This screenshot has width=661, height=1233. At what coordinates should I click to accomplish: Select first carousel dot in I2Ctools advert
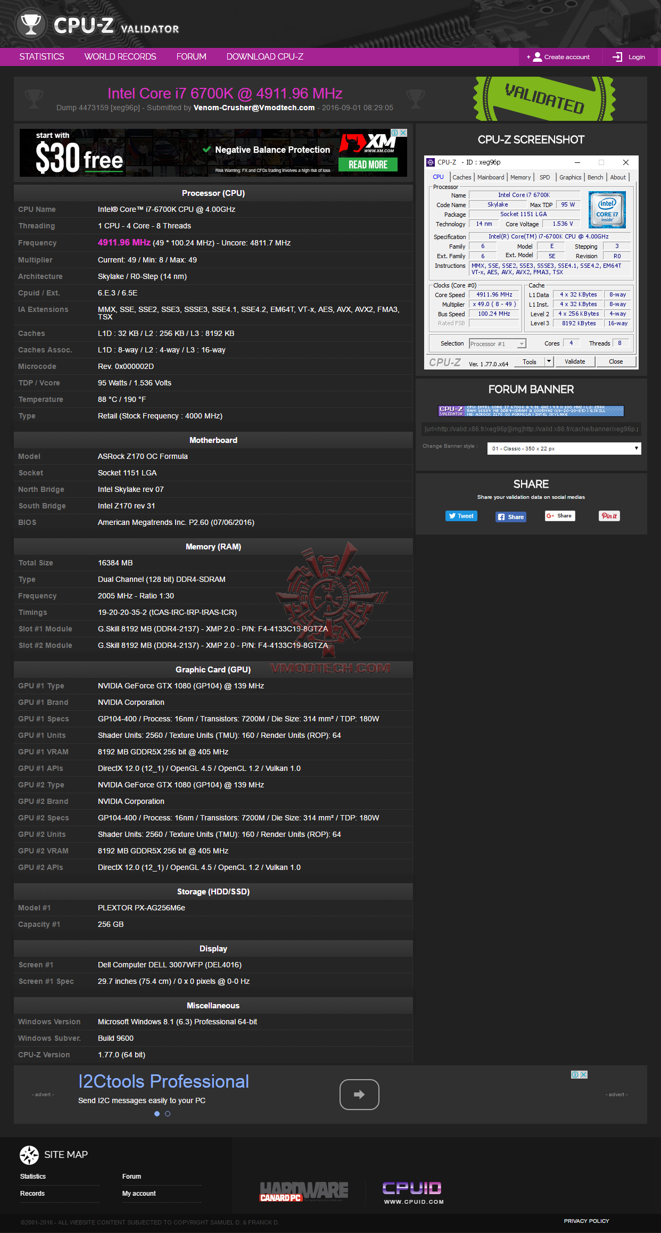click(x=157, y=1114)
